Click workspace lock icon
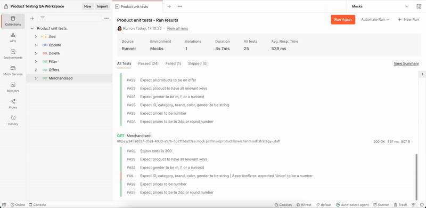 [x=6, y=6]
